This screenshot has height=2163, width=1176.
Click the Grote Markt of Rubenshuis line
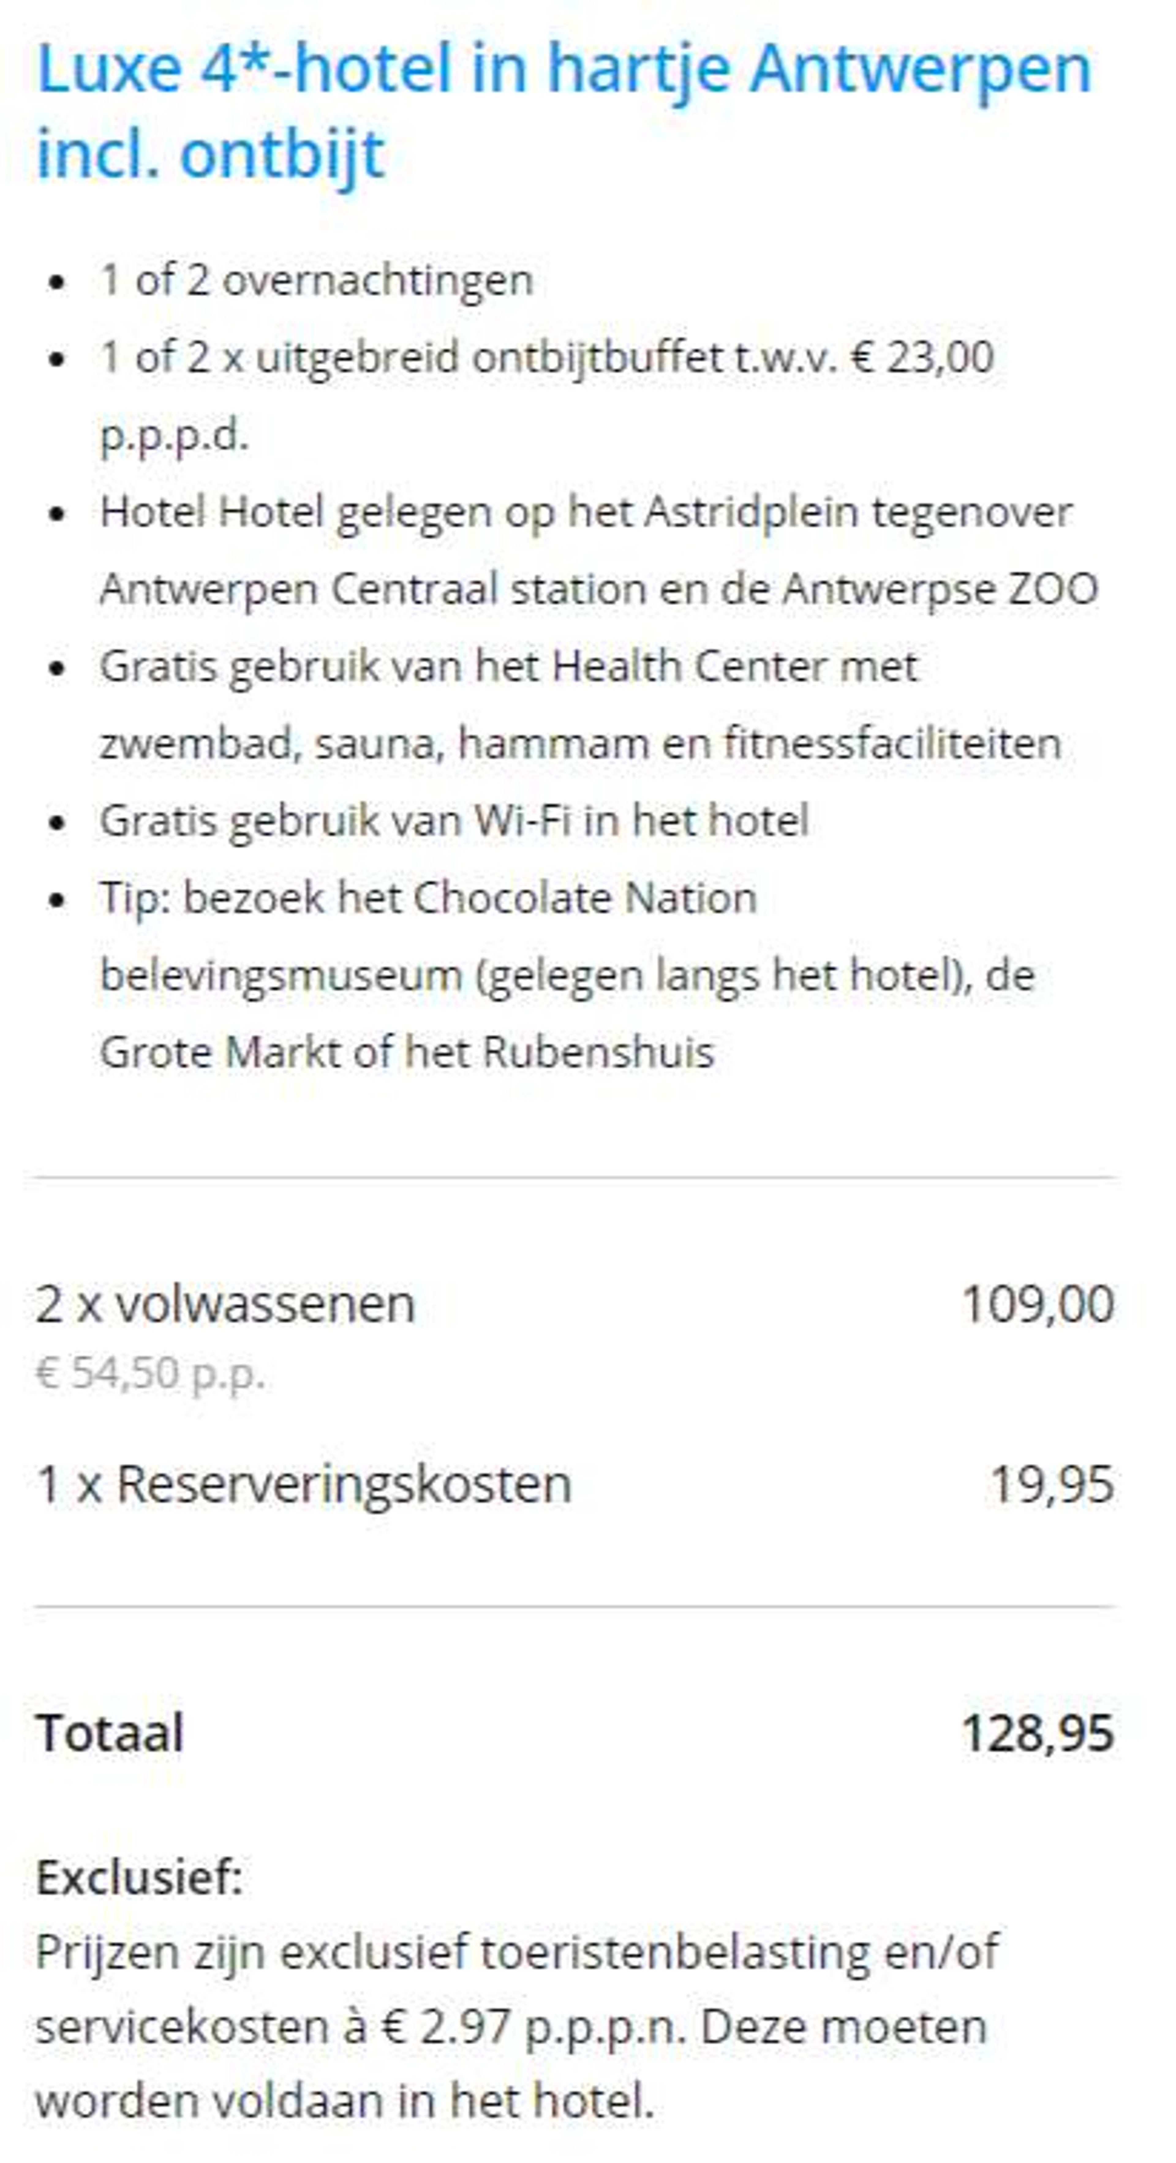[407, 1052]
